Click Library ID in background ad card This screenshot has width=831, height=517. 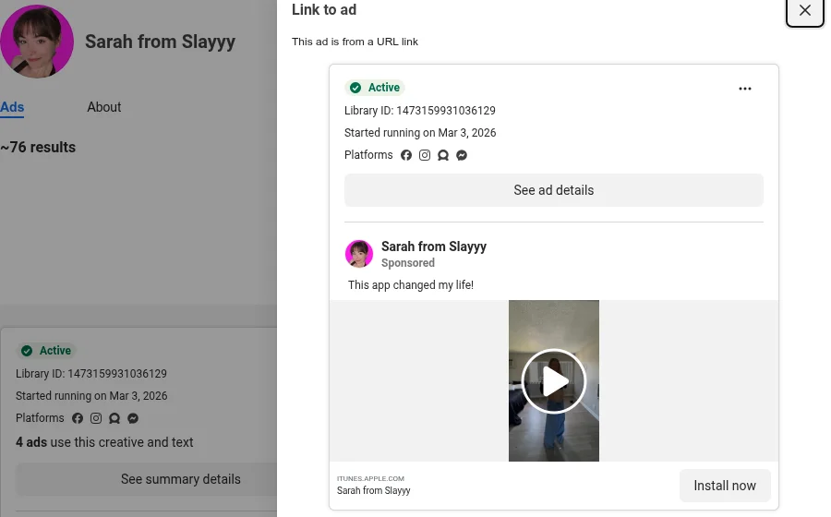click(91, 374)
